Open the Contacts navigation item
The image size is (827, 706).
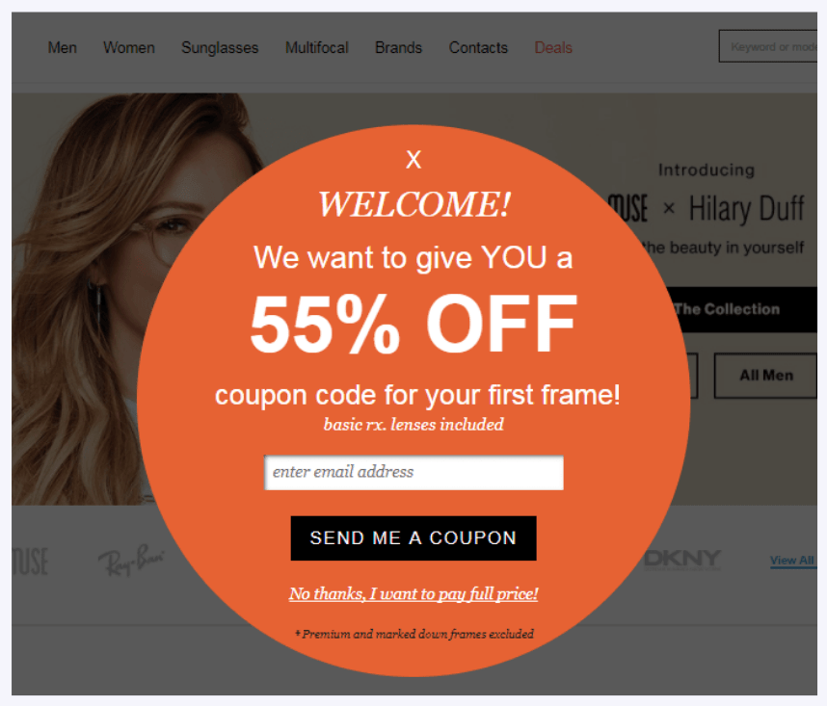pos(478,47)
